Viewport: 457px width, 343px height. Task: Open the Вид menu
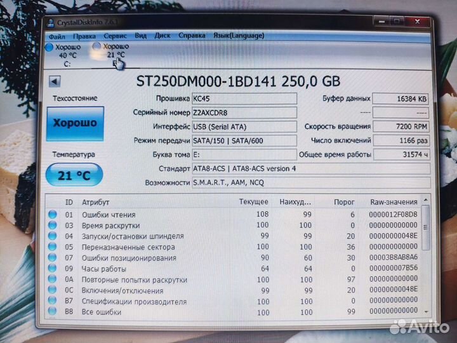pos(140,36)
